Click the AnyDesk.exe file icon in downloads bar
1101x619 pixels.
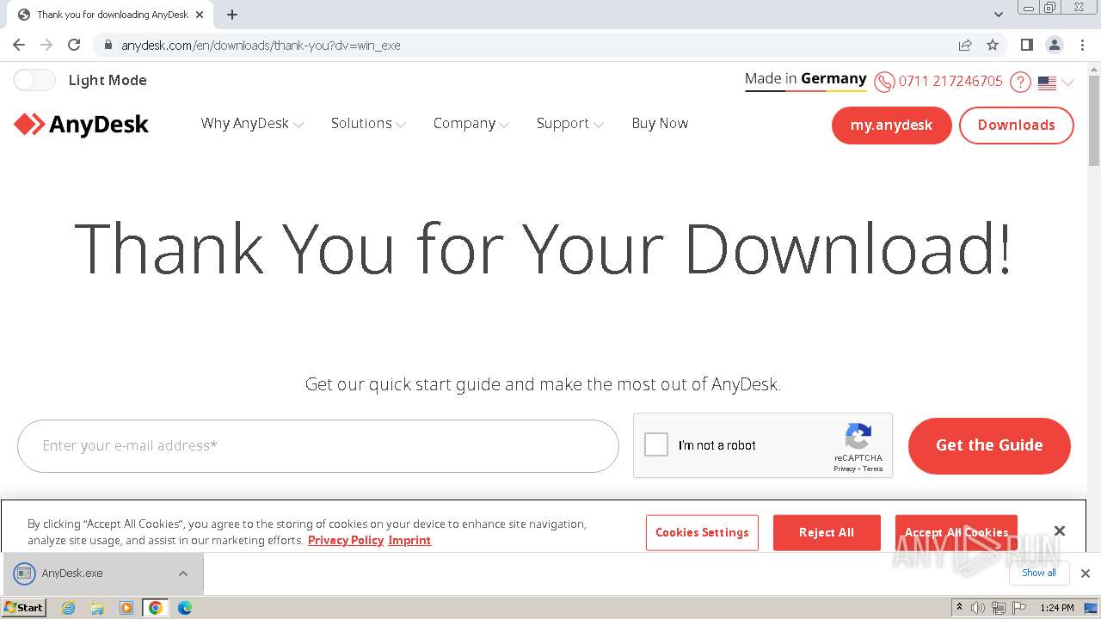(x=24, y=573)
